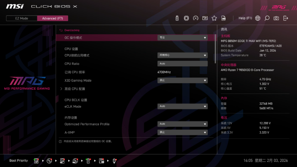This screenshot has width=297, height=167.
Task: Open OC 操作模式 dropdown set to 专业
Action: point(183,37)
